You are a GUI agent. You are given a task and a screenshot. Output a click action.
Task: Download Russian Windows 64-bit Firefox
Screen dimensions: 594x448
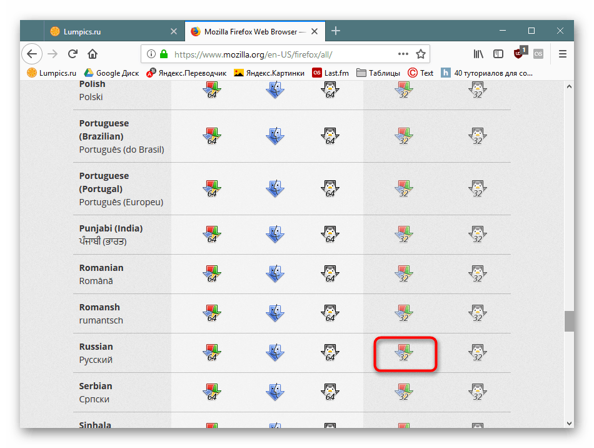(x=212, y=352)
